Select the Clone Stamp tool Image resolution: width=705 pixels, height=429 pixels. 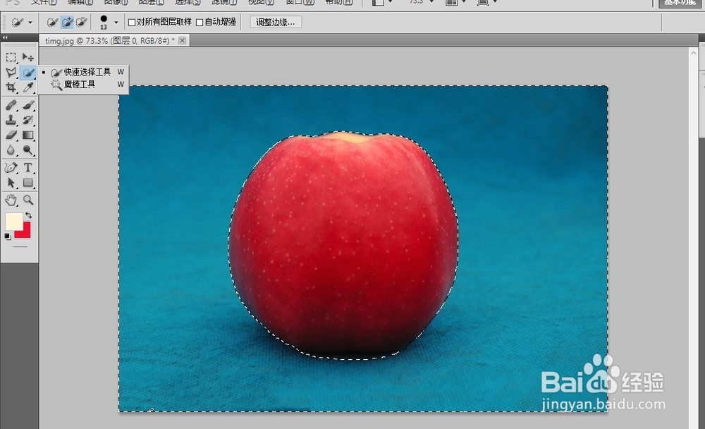11,120
